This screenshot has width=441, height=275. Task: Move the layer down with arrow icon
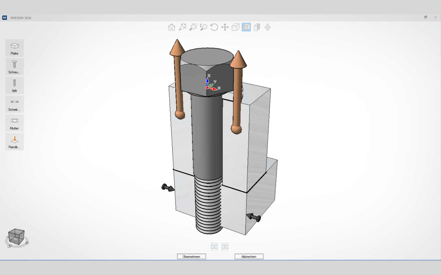point(214,246)
